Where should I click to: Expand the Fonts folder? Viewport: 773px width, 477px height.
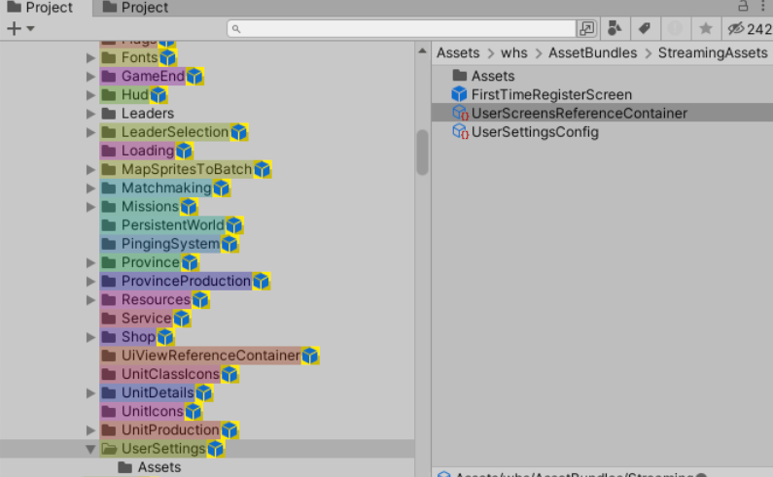(90, 58)
